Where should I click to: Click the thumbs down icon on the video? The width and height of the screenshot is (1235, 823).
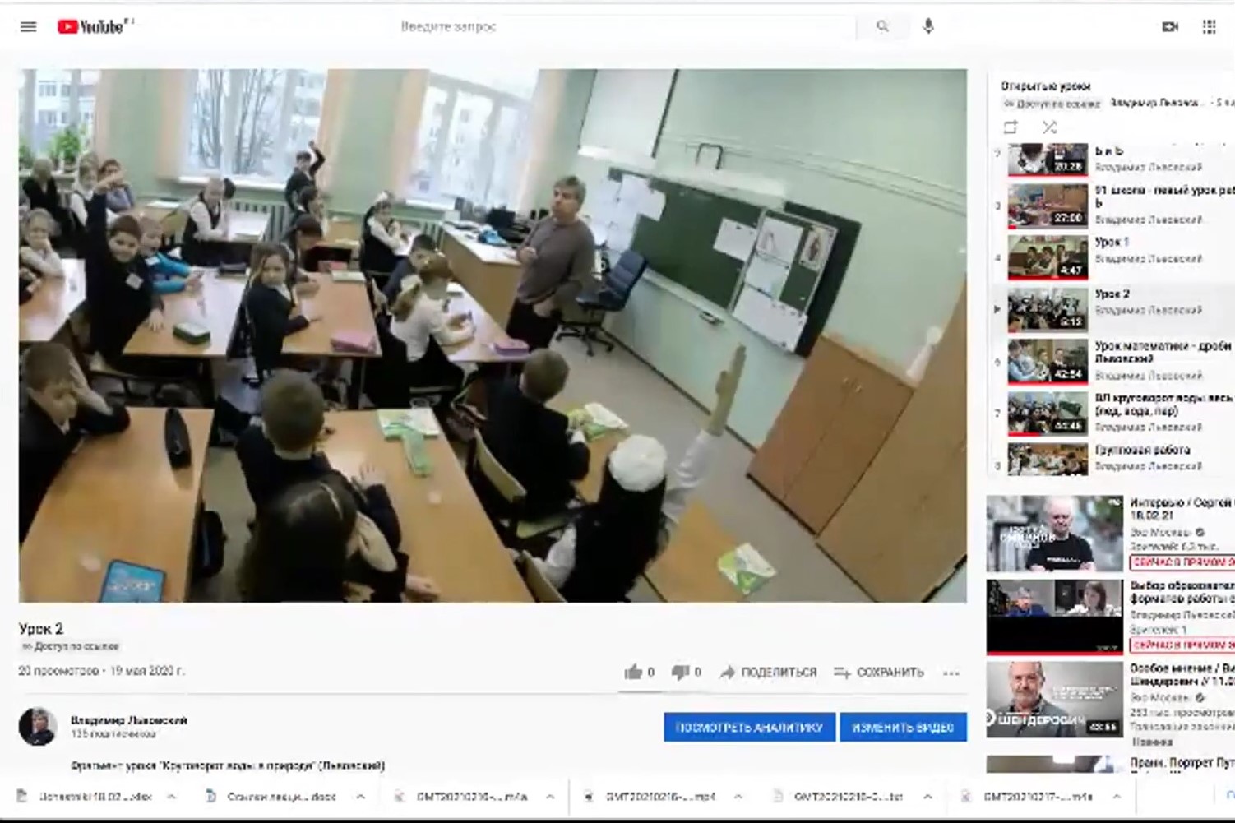[682, 671]
